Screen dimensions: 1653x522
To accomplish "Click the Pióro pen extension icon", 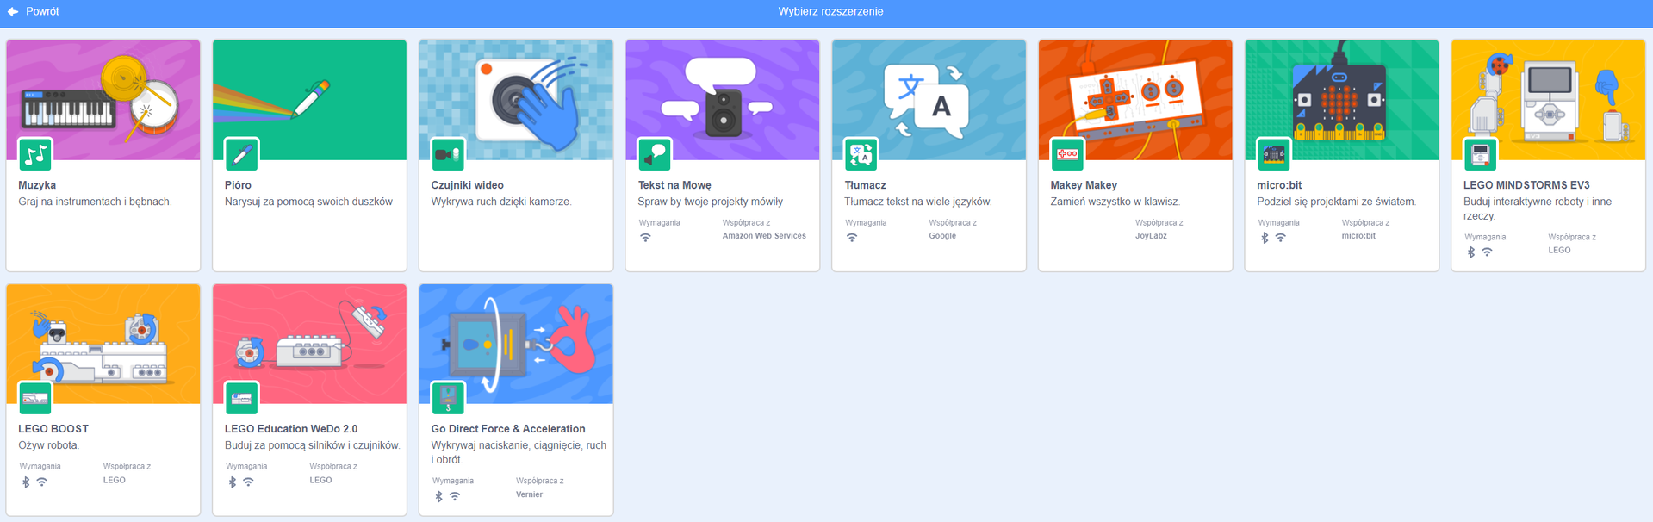I will (x=241, y=155).
